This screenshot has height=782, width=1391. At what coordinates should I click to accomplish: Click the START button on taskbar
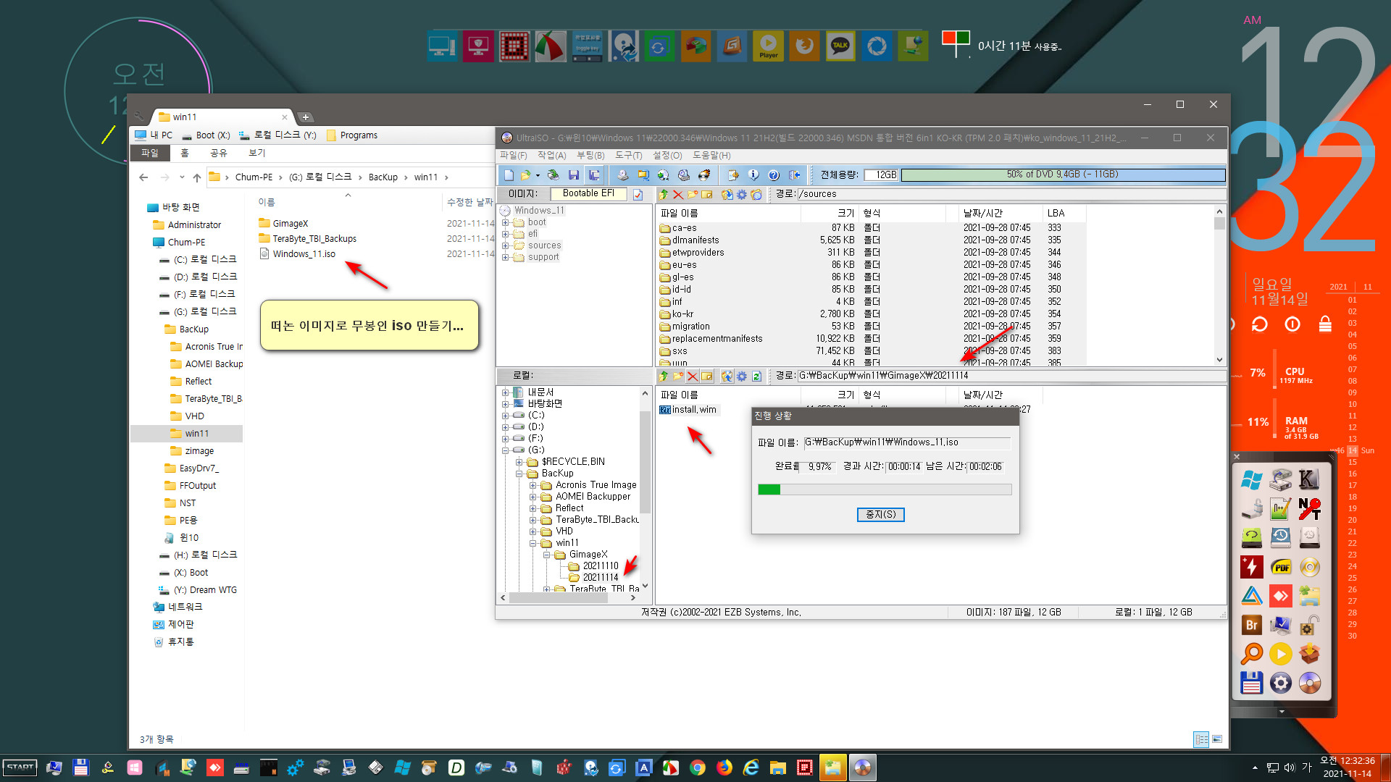pos(20,768)
